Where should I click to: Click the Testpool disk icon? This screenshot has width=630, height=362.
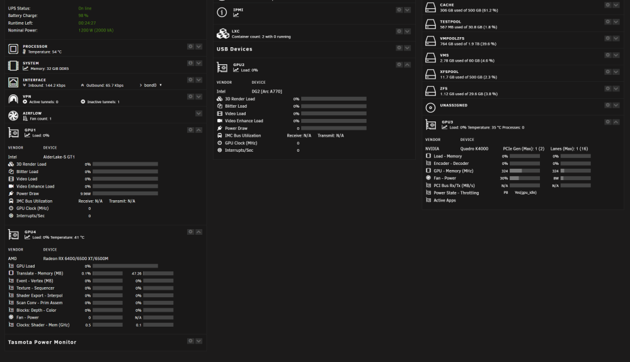[430, 24]
